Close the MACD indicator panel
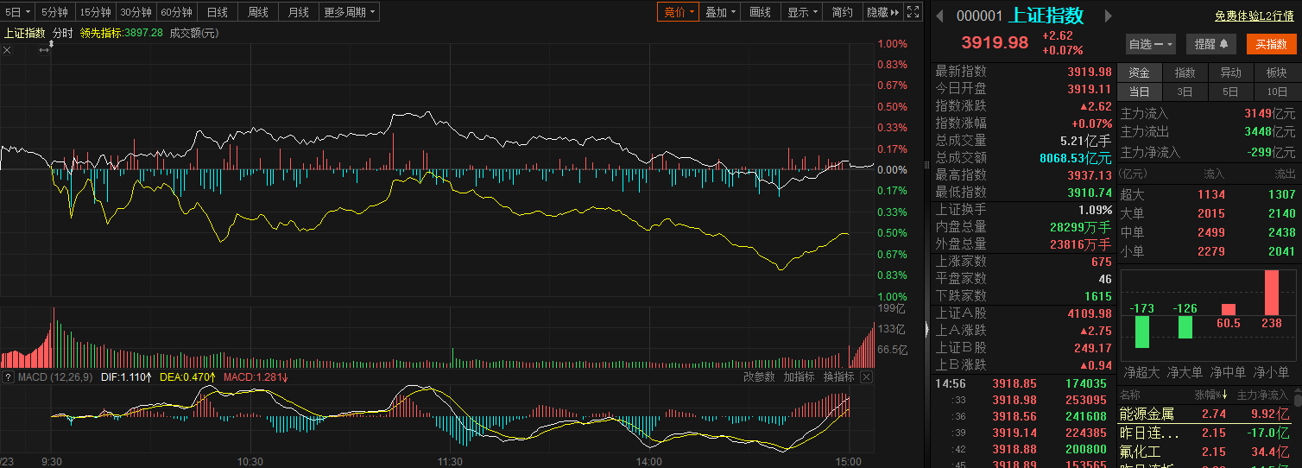1302x468 pixels. (866, 377)
